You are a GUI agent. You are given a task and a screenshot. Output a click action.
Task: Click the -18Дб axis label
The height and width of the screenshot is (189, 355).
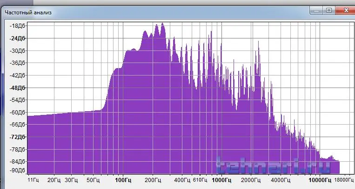[17, 26]
